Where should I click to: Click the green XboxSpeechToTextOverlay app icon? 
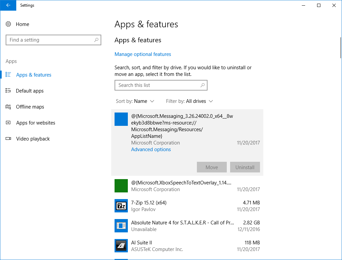[121, 186]
